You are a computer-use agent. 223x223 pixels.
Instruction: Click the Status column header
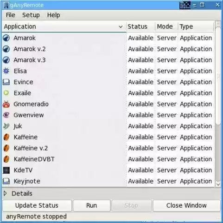pos(140,26)
